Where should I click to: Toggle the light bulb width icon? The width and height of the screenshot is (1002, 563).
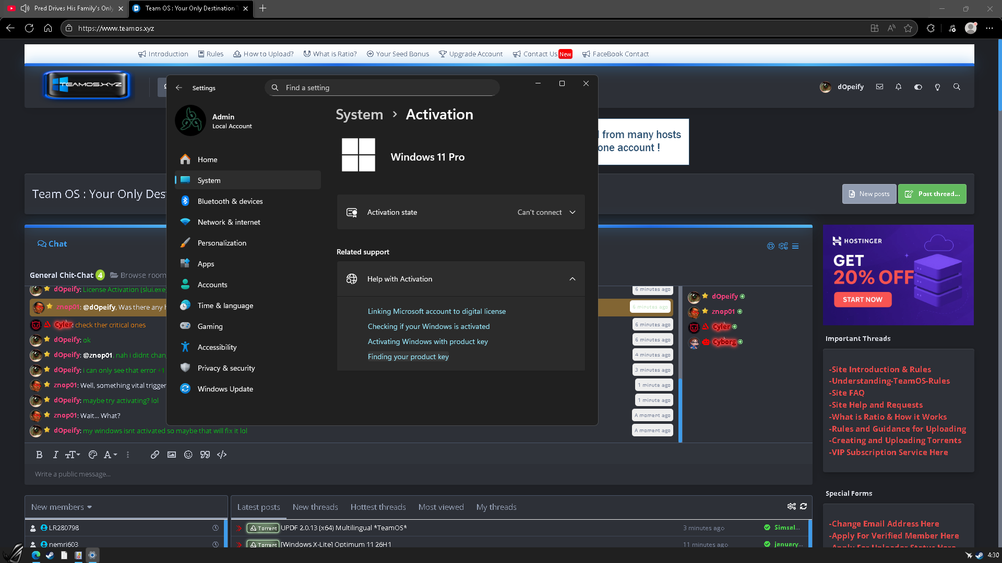(937, 87)
